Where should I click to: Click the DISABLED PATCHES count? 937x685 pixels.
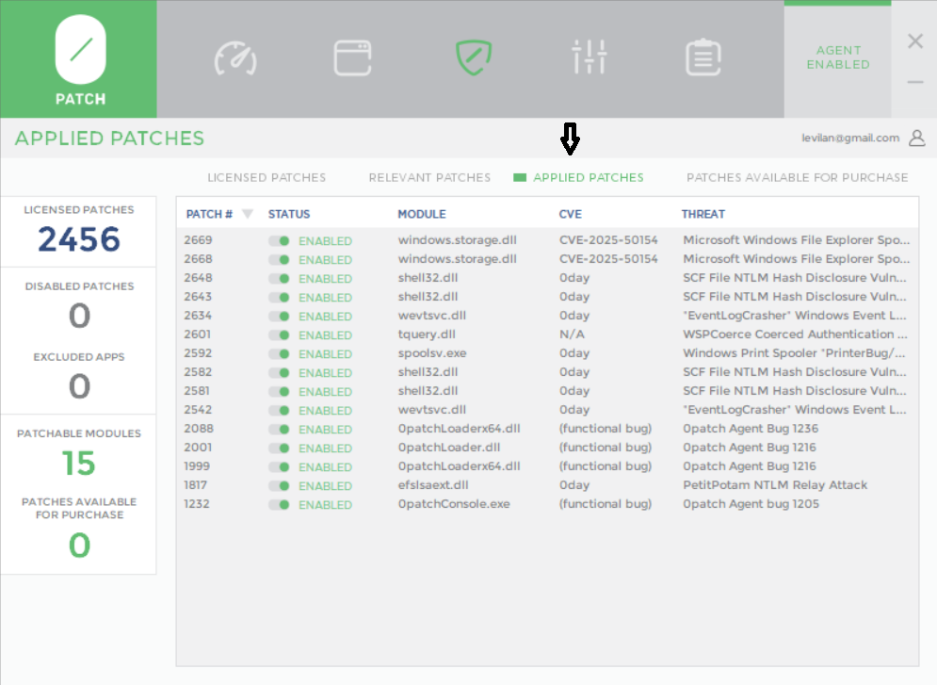click(79, 315)
